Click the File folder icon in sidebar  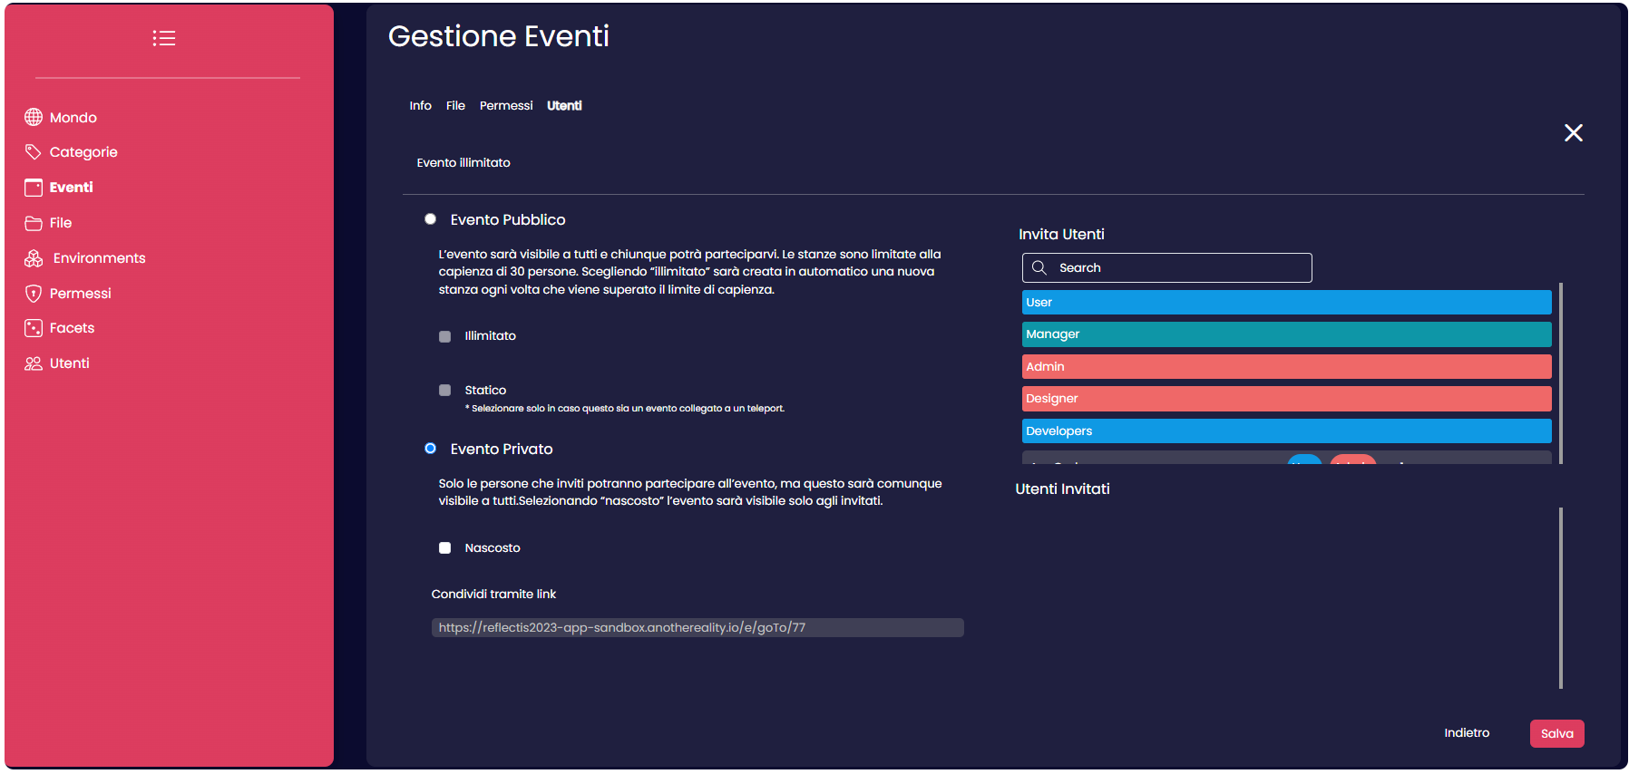click(x=34, y=223)
